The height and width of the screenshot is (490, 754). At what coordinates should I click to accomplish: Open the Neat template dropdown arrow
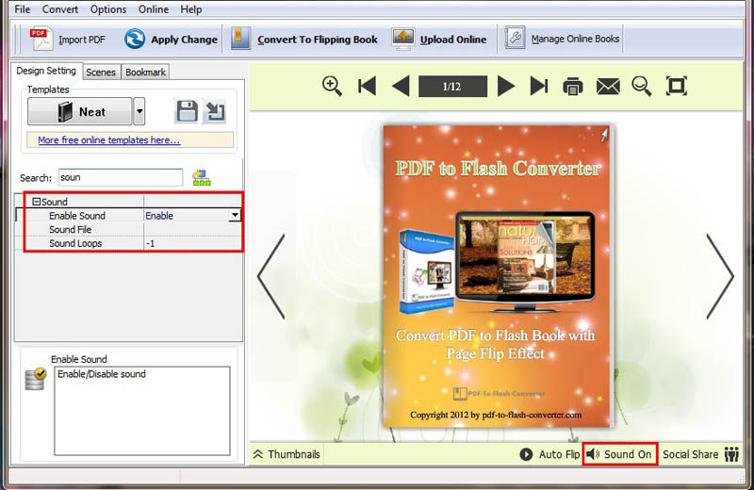139,111
